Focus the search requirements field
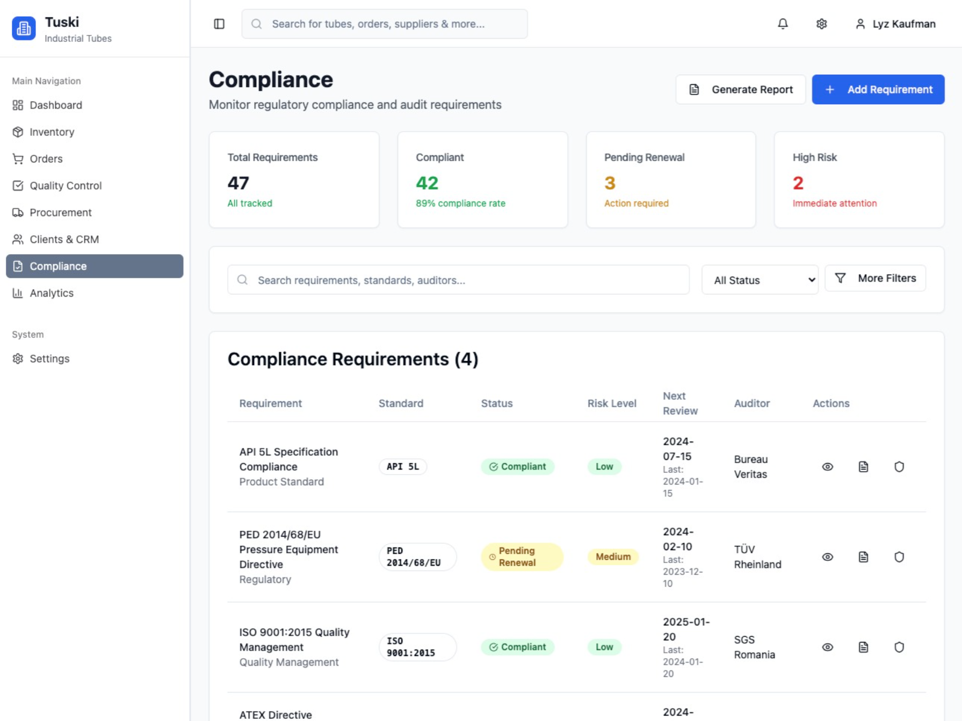Image resolution: width=962 pixels, height=721 pixels. coord(458,280)
